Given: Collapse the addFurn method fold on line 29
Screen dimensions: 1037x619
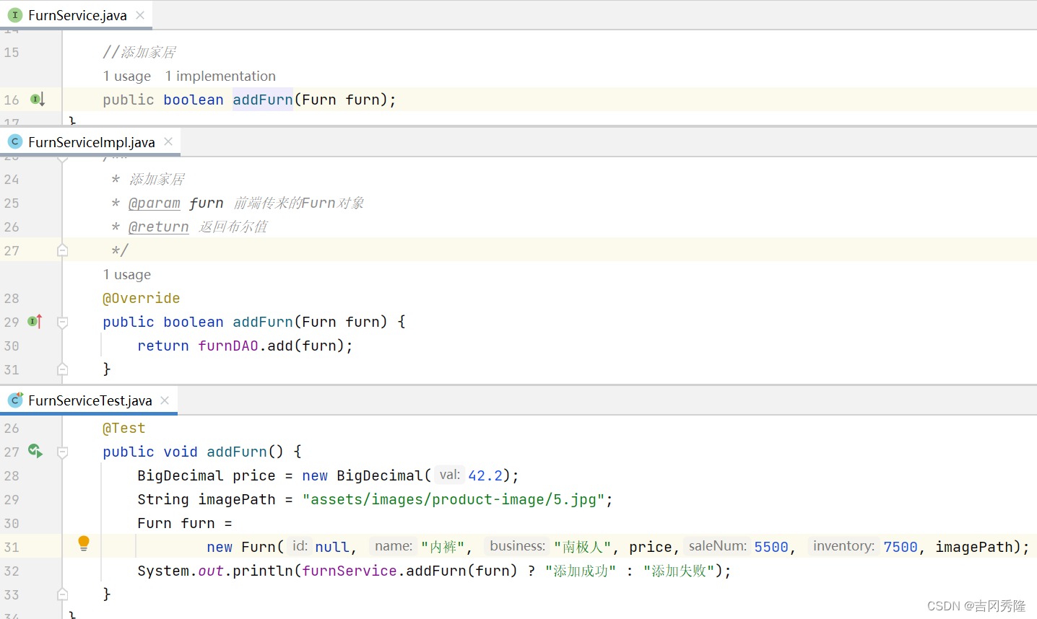Looking at the screenshot, I should 63,322.
